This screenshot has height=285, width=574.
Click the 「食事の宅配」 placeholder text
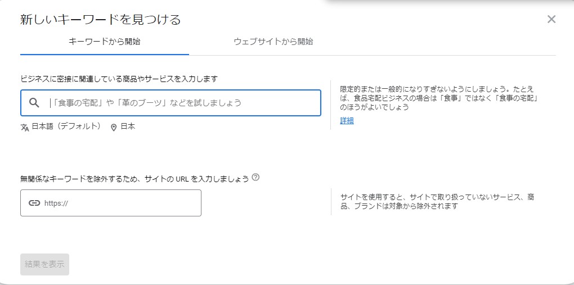[x=146, y=103]
